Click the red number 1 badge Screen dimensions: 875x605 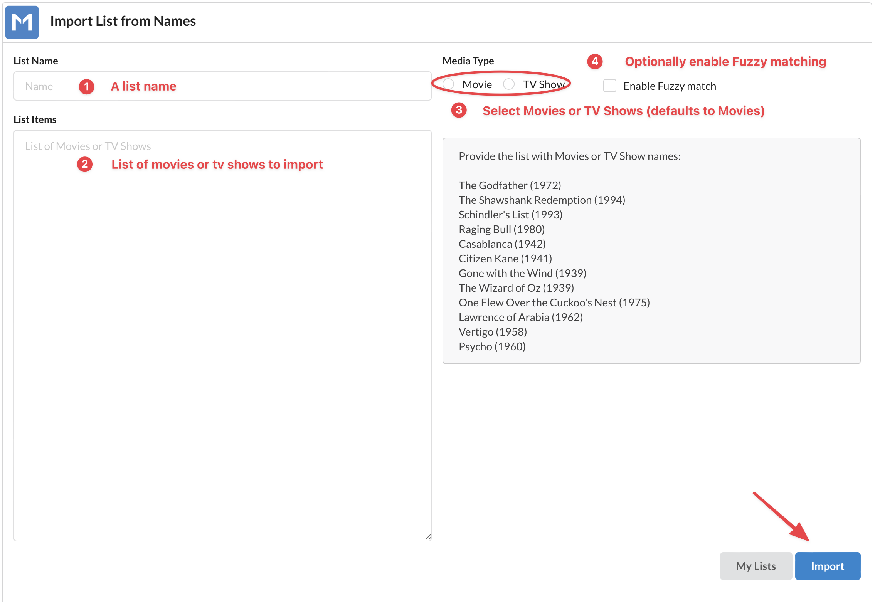point(86,86)
